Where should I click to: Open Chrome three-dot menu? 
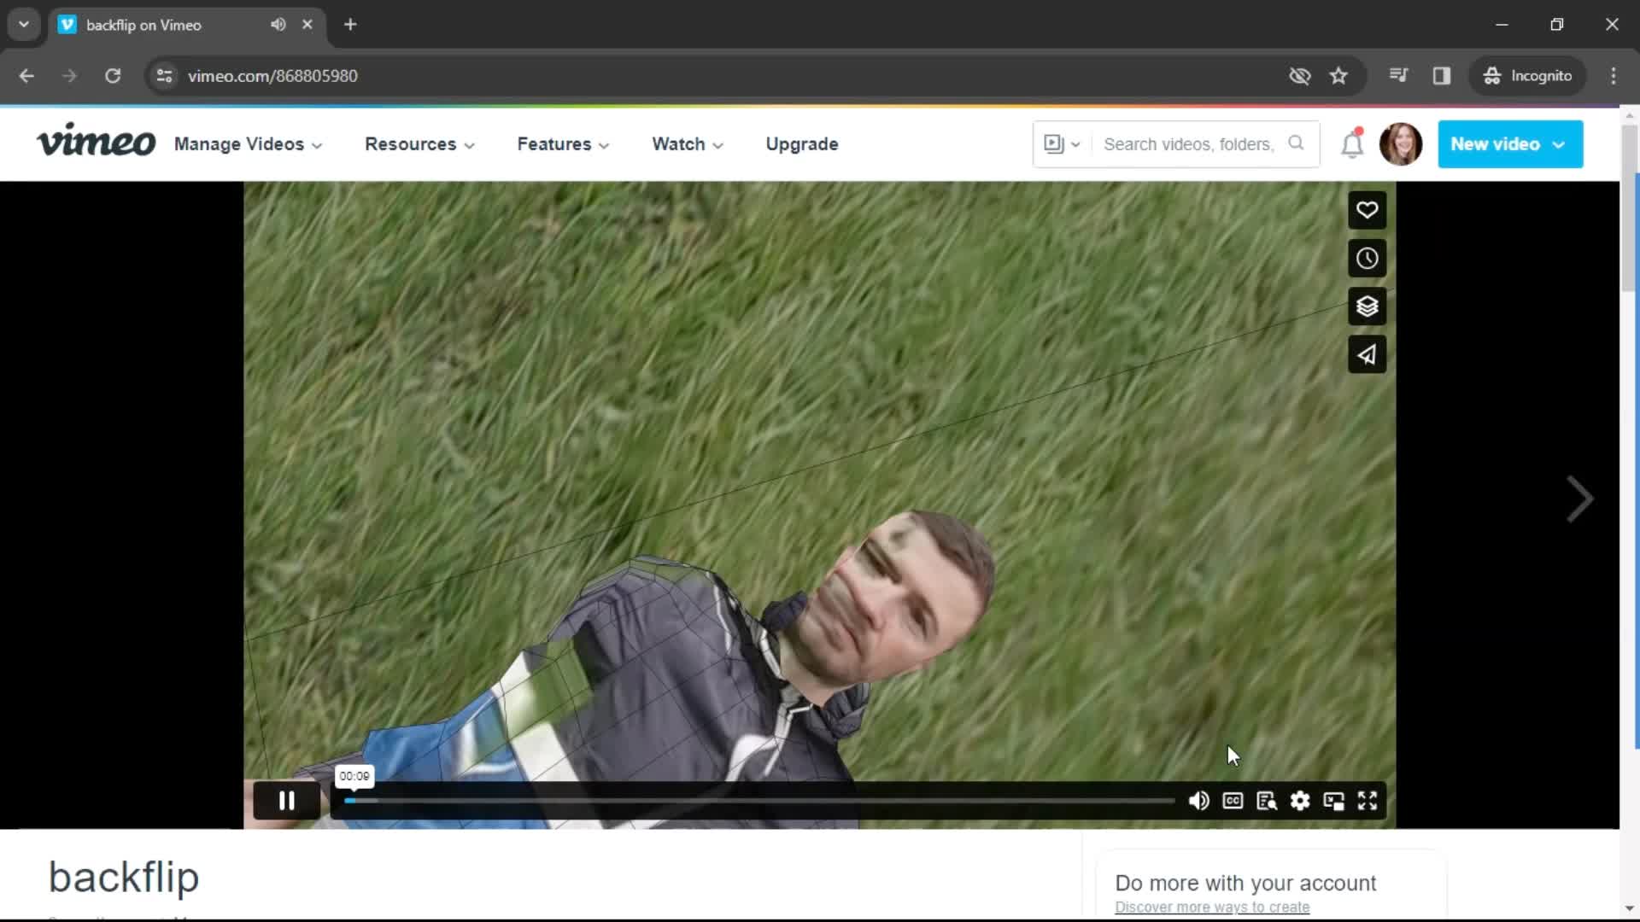pyautogui.click(x=1614, y=76)
